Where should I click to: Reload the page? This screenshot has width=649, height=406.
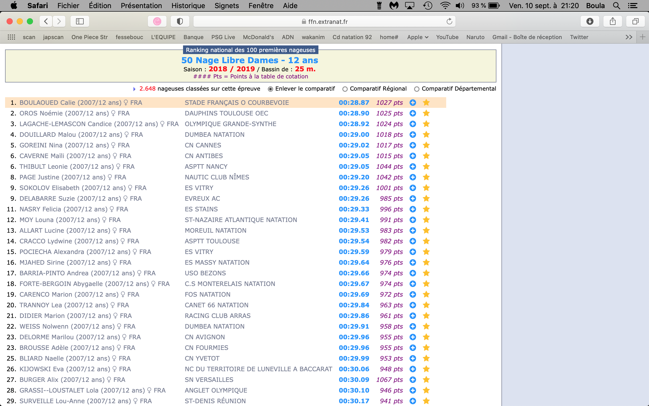[x=449, y=21]
